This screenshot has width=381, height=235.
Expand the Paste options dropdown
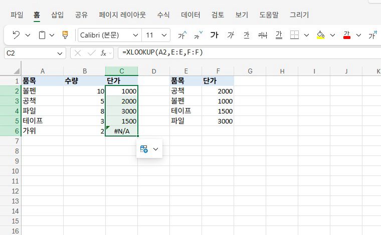pyautogui.click(x=52, y=35)
